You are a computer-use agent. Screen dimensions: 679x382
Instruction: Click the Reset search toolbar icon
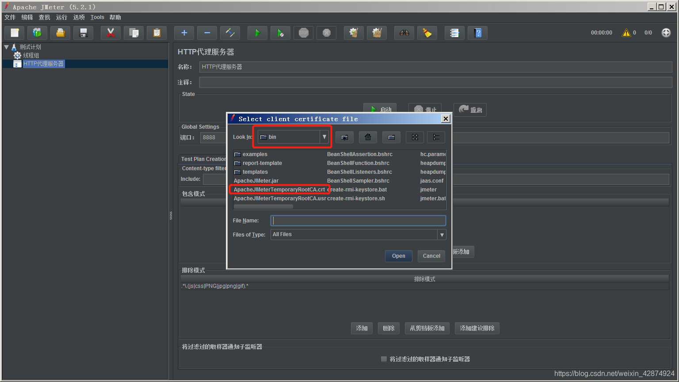click(427, 33)
